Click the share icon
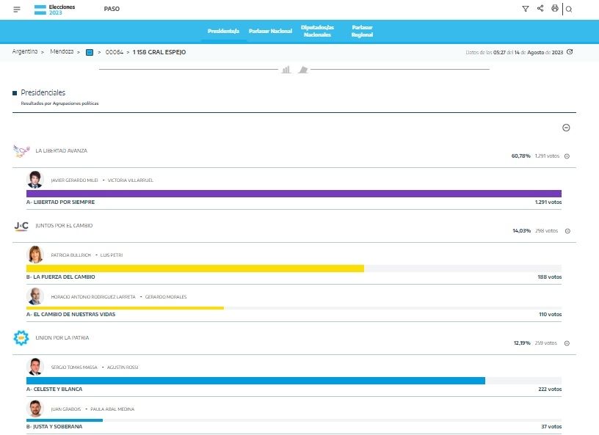599x435 pixels. point(540,9)
